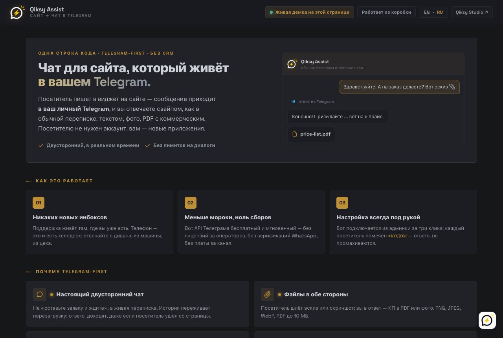The width and height of the screenshot is (503, 338).
Task: Click the step 02 number badge
Action: pyautogui.click(x=191, y=203)
